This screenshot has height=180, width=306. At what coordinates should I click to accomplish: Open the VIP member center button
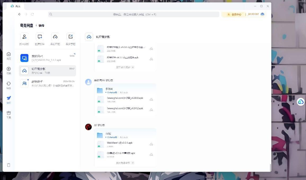tap(234, 14)
